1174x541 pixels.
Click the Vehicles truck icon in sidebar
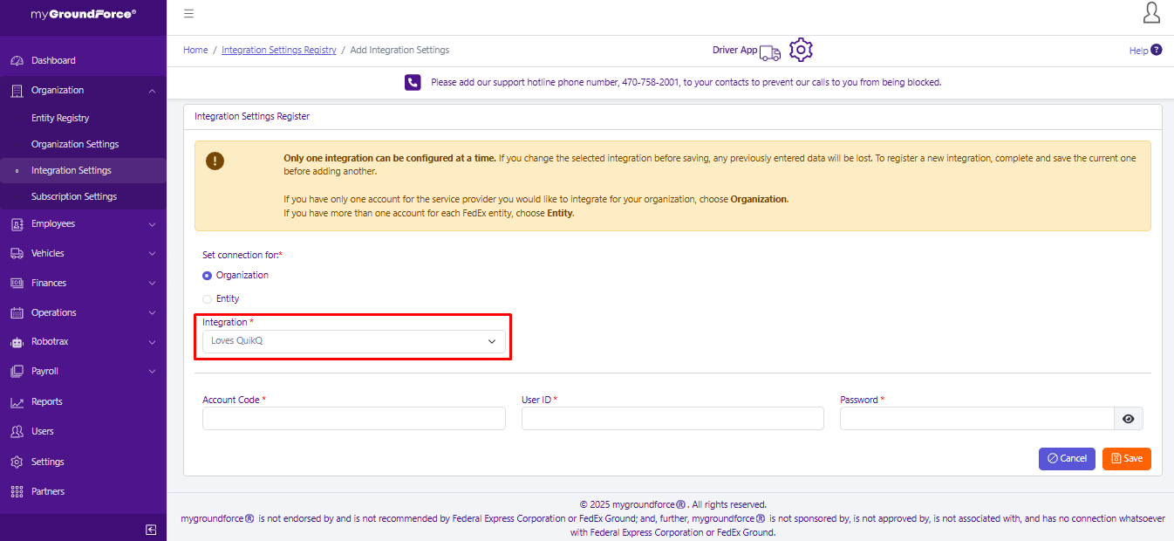point(17,254)
